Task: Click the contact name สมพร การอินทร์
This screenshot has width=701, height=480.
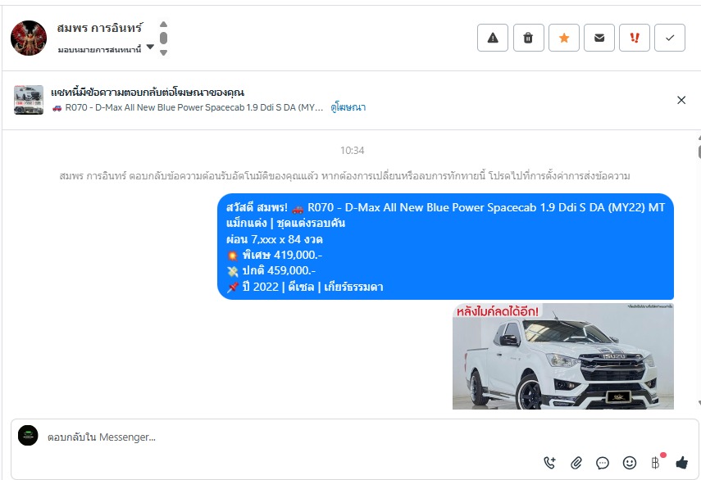Action: (100, 28)
